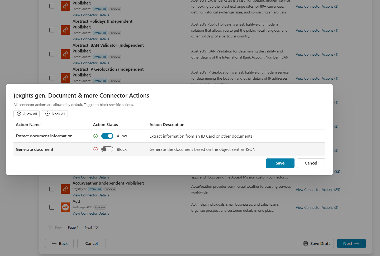Open View Connector Details for Act!
The width and height of the screenshot is (380, 256).
coord(91,213)
